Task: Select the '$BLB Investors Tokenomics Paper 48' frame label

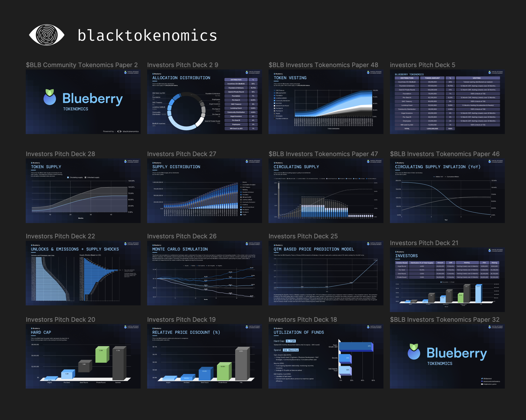Action: coord(323,65)
